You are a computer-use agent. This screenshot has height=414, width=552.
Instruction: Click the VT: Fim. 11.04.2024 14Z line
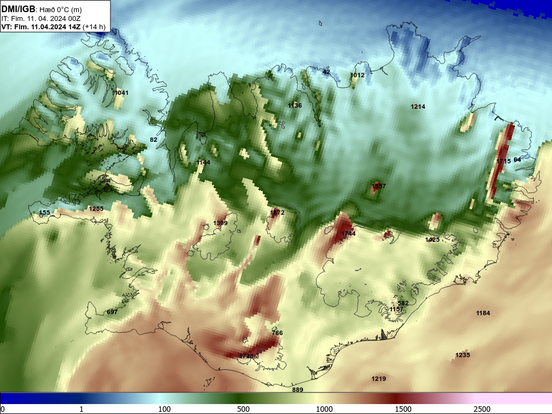(x=53, y=26)
